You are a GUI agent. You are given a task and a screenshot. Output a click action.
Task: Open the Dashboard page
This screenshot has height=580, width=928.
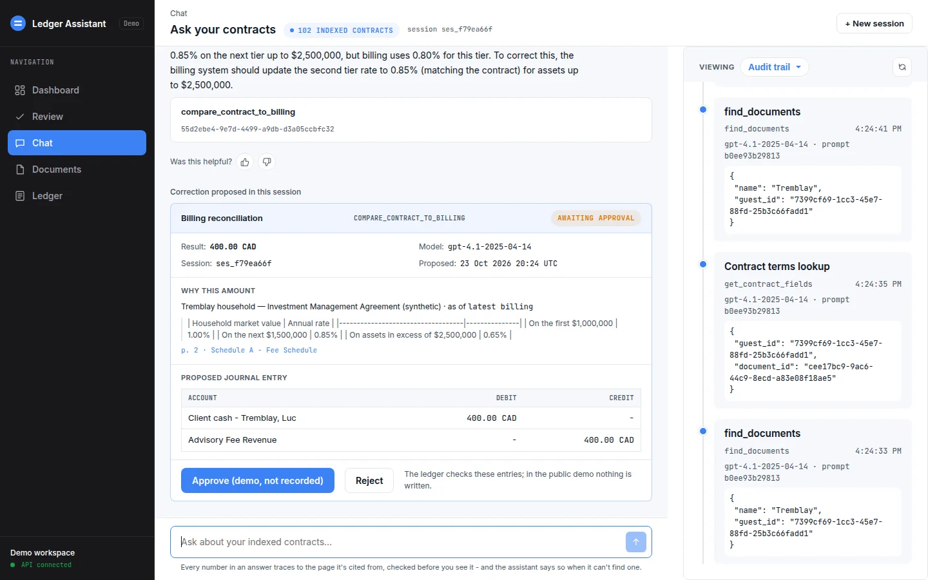coord(77,90)
